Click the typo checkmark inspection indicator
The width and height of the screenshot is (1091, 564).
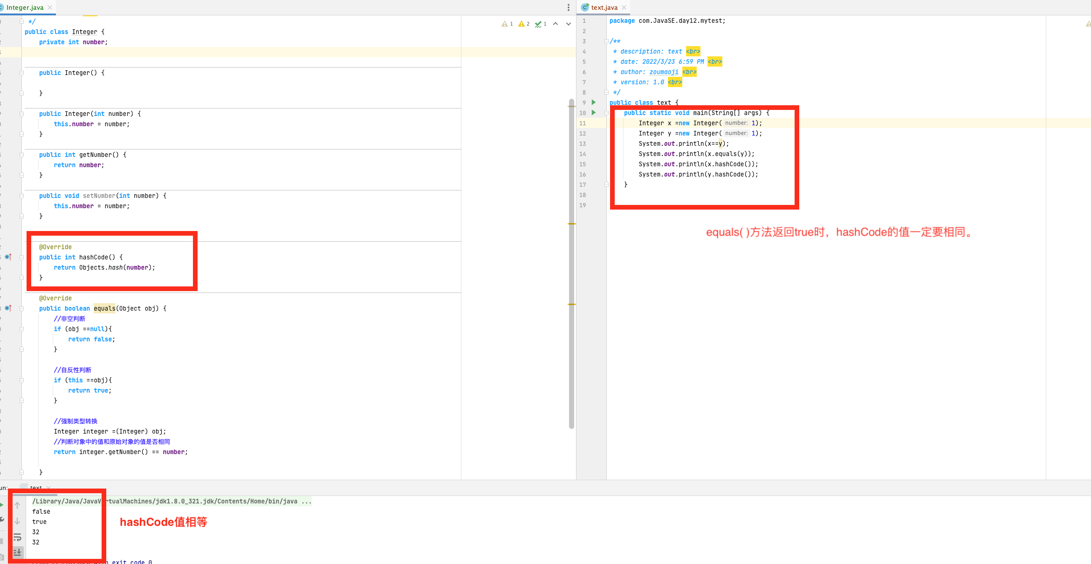[x=540, y=24]
